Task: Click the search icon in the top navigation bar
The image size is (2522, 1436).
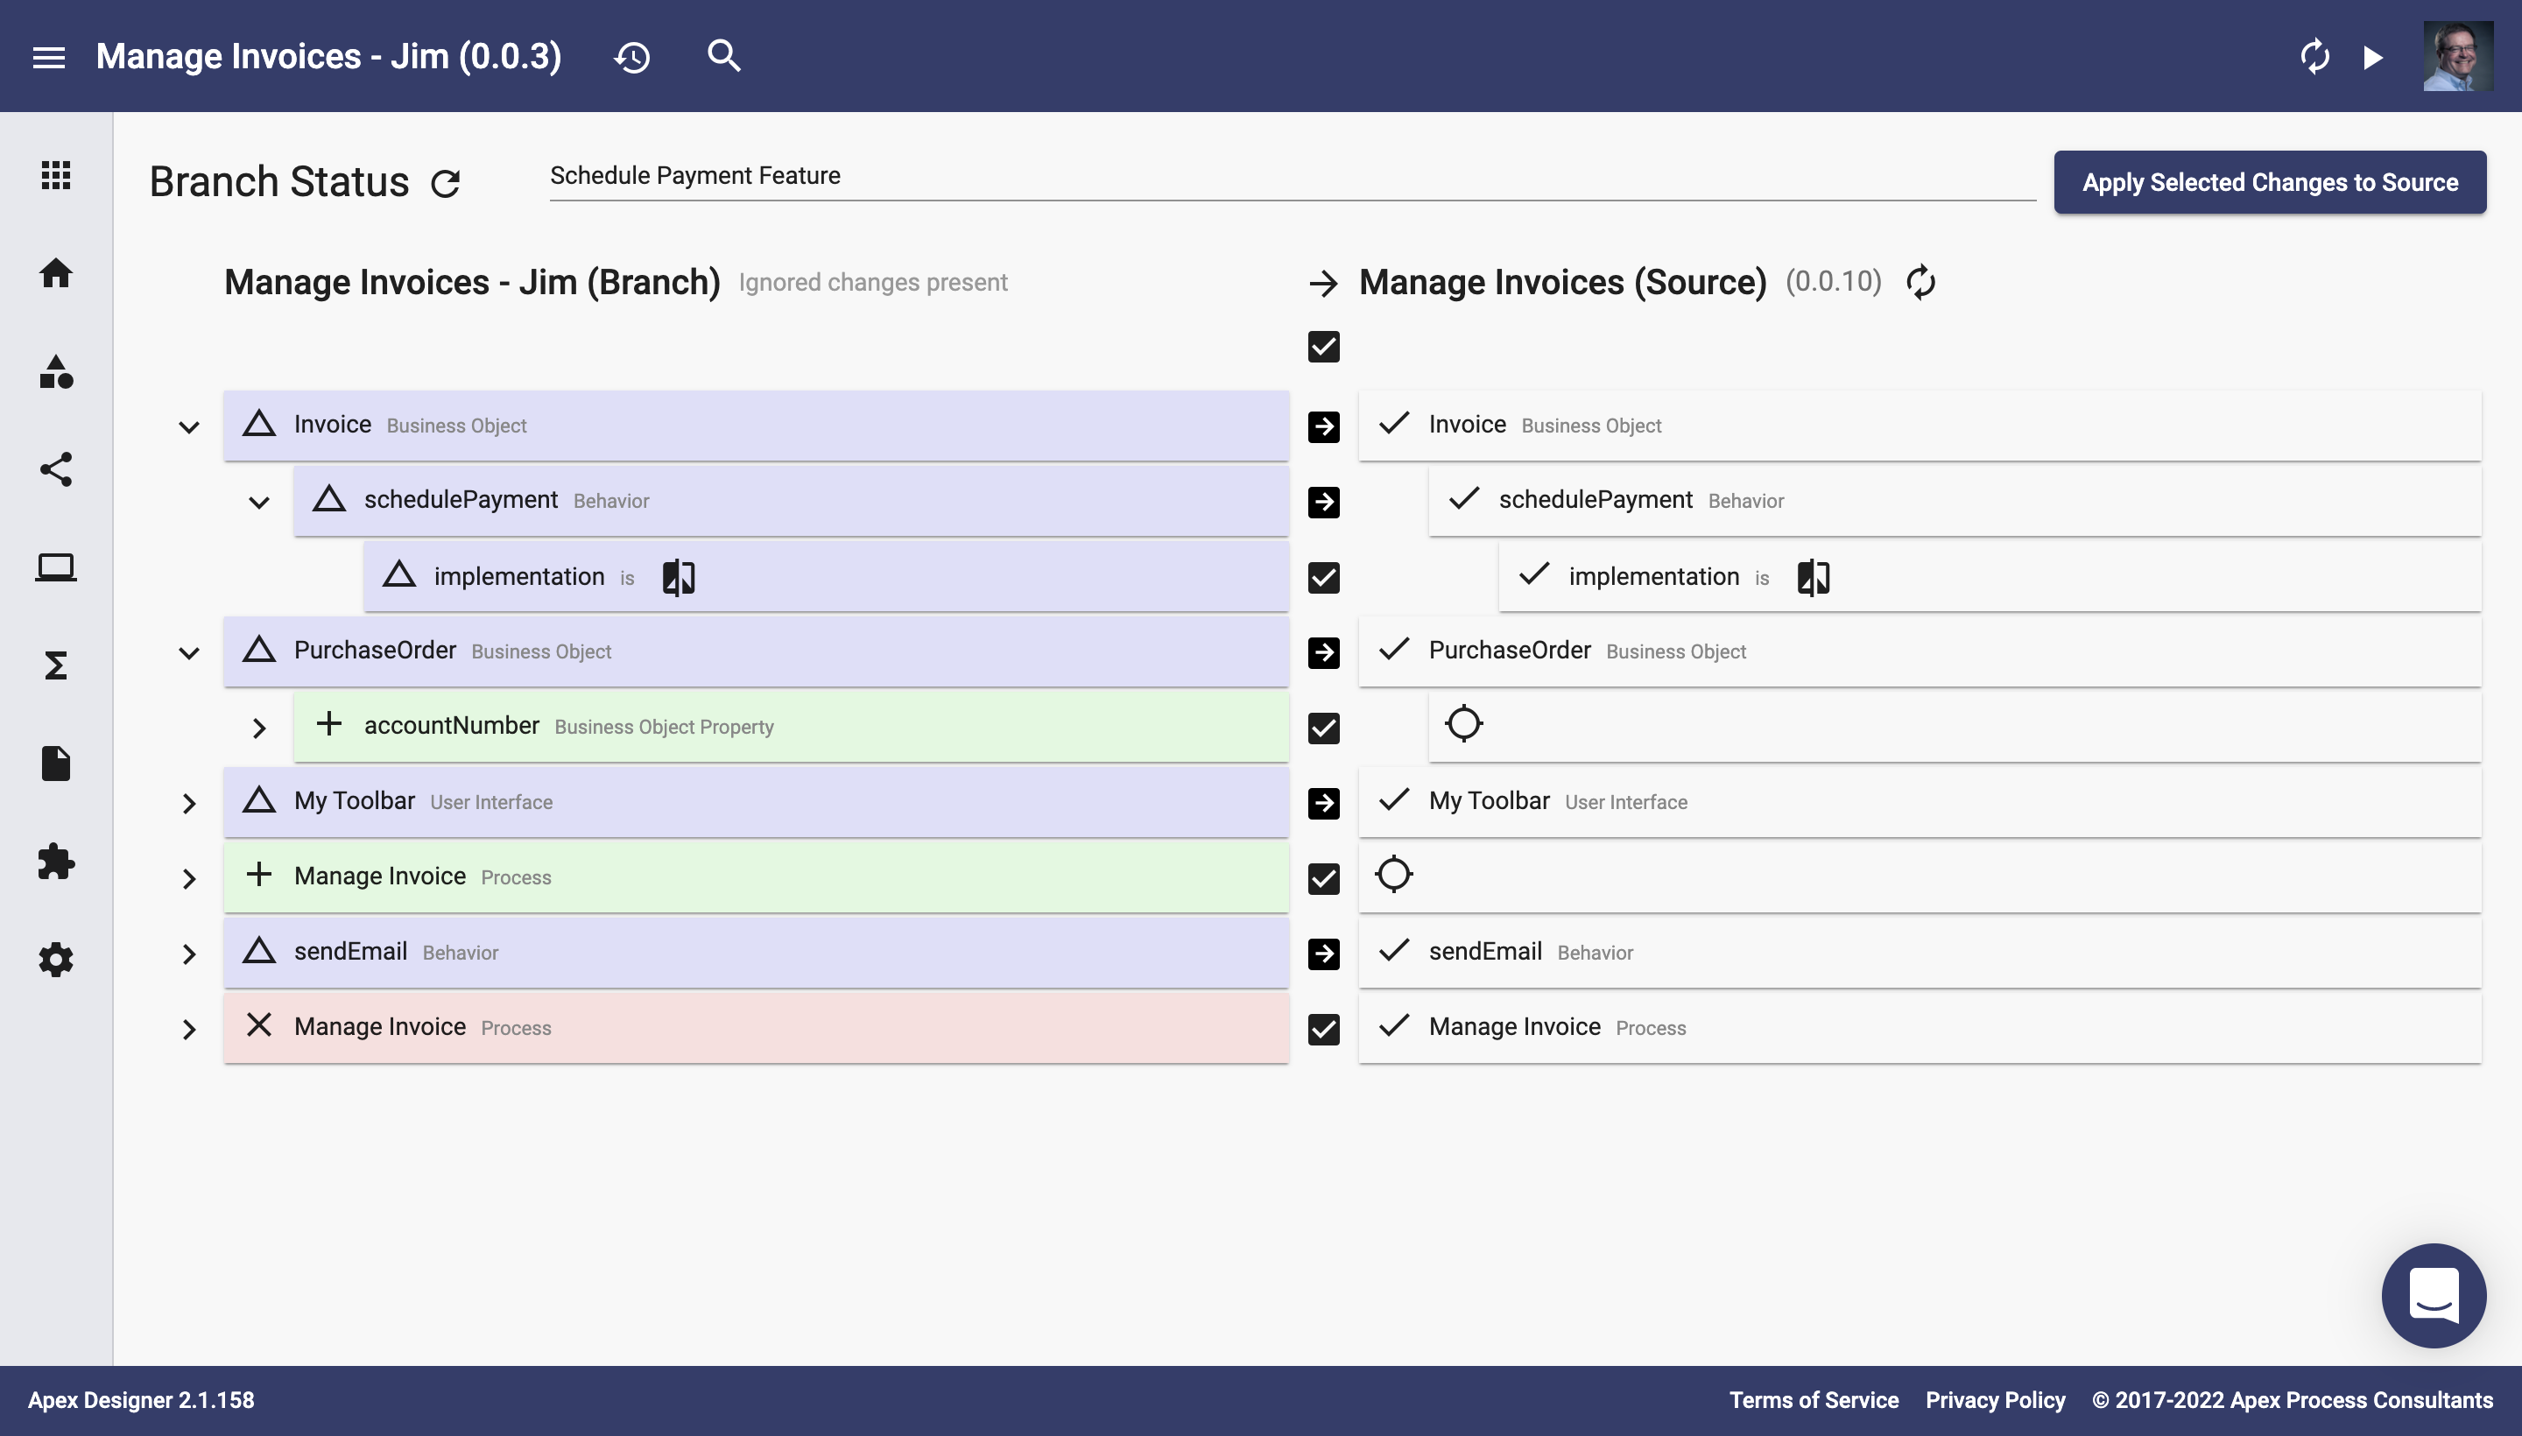Action: 724,55
